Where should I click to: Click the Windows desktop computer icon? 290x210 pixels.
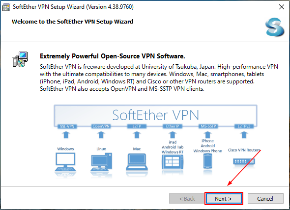(x=65, y=162)
